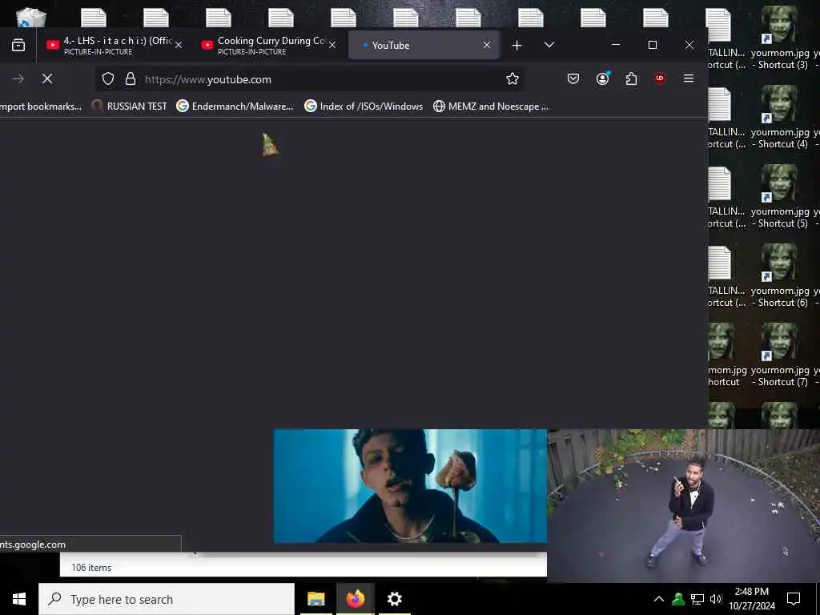Go forward with the arrow button
Viewport: 820px width, 615px height.
click(x=18, y=79)
